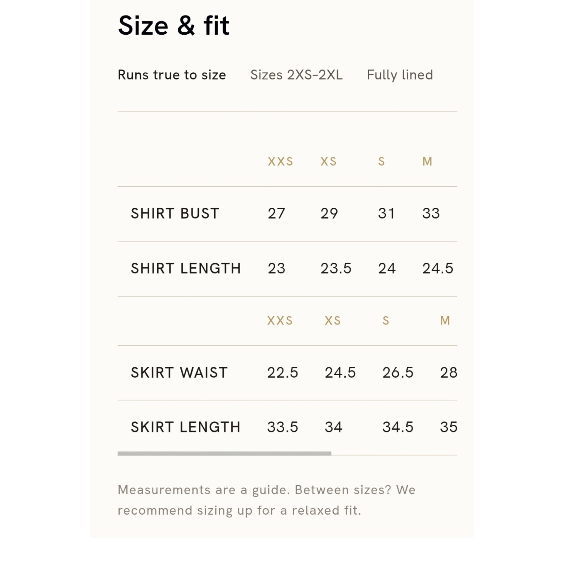Viewport: 571px width, 571px height.
Task: Click the measurements guide note text
Action: [267, 500]
